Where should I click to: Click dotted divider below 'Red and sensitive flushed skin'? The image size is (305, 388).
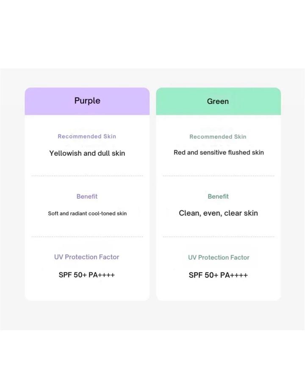[219, 176]
